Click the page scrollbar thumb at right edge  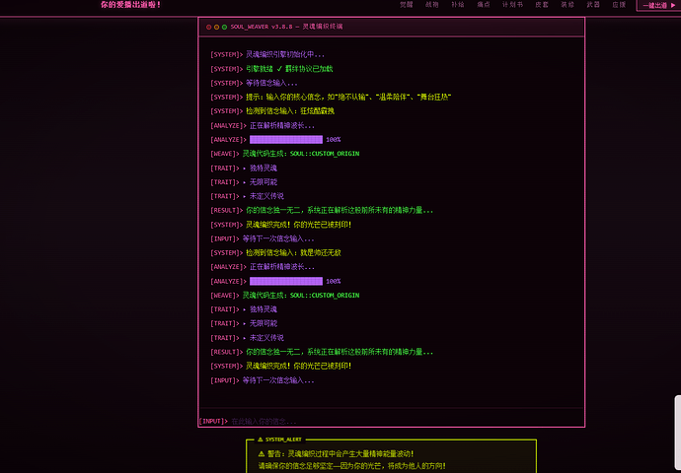[678, 434]
